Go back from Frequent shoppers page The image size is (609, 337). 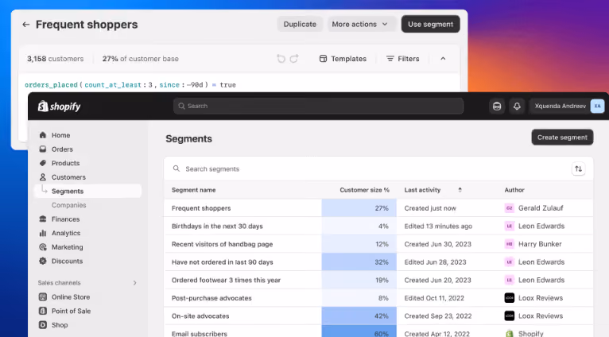pyautogui.click(x=26, y=25)
